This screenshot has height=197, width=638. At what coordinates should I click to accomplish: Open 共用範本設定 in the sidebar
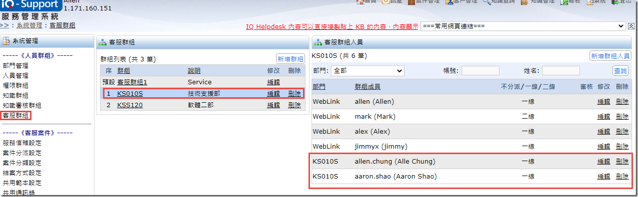[22, 183]
